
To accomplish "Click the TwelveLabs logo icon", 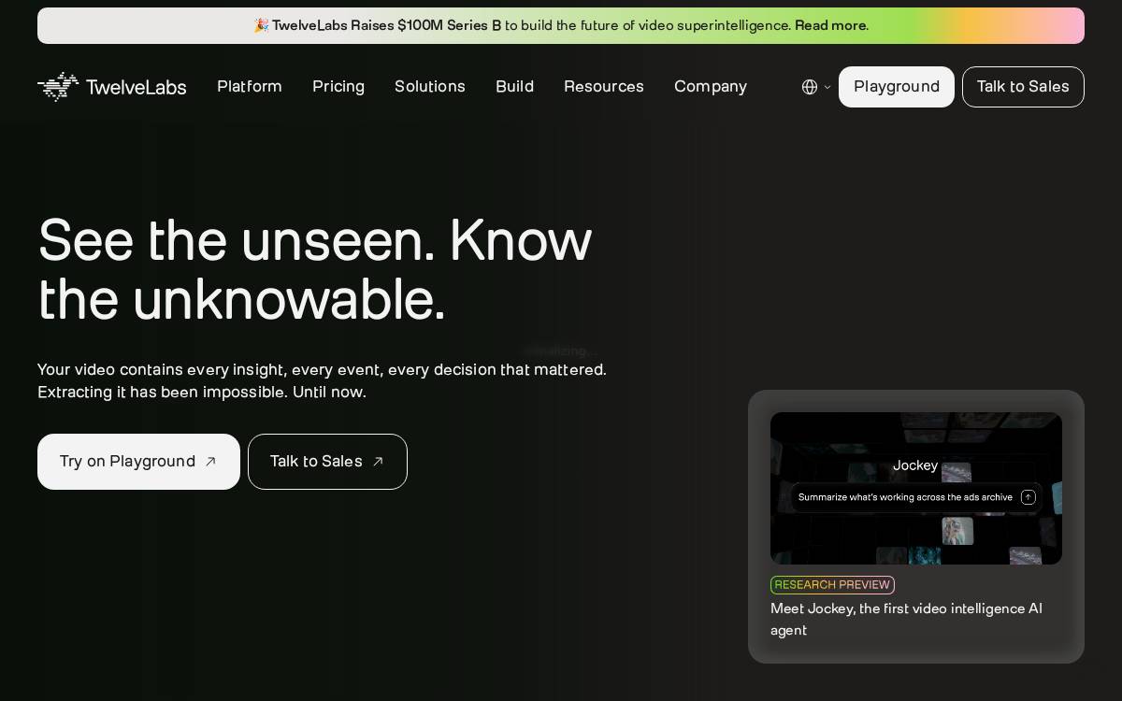I will (58, 87).
